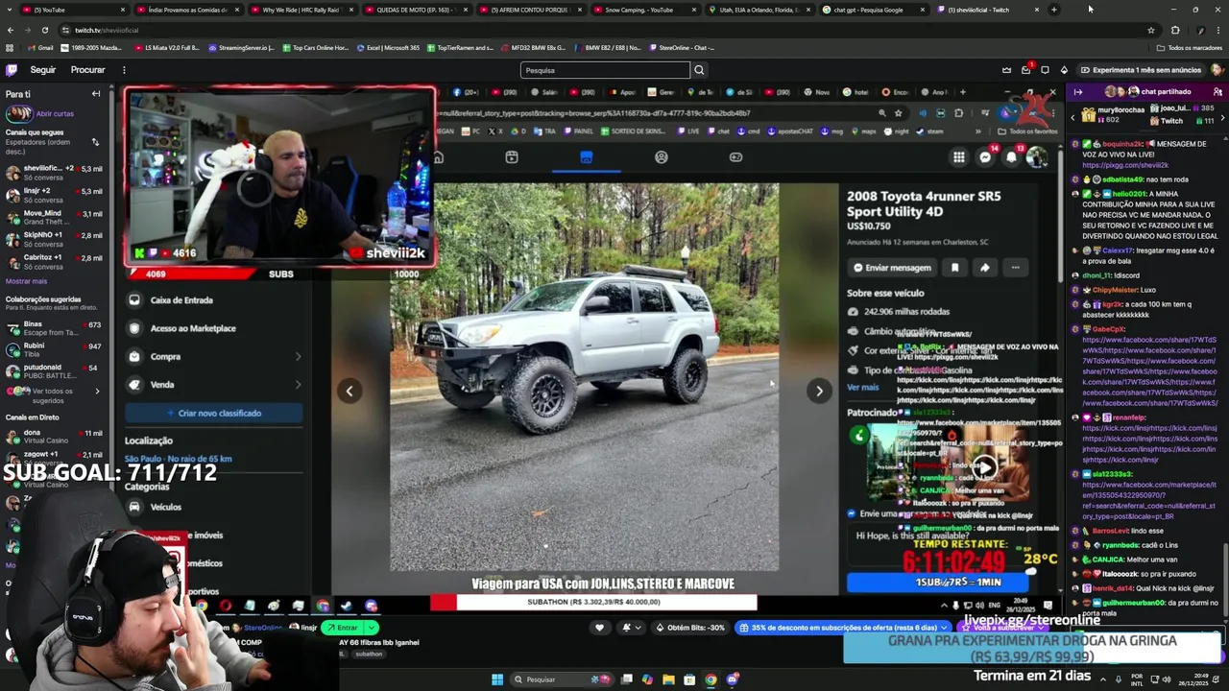Click the São Paulo location radius link
The width and height of the screenshot is (1229, 691).
pos(179,459)
